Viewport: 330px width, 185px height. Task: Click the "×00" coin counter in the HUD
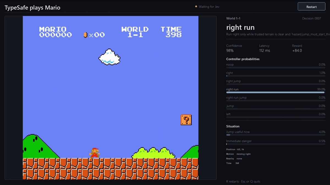[97, 35]
